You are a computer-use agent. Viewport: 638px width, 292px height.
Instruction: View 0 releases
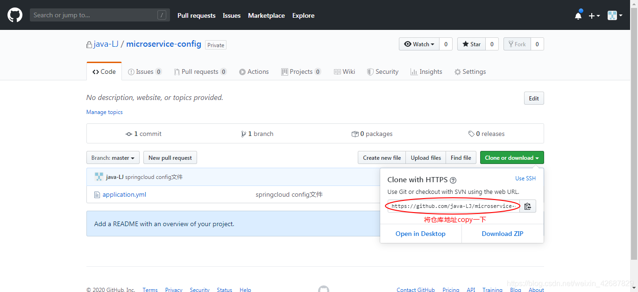click(x=487, y=134)
